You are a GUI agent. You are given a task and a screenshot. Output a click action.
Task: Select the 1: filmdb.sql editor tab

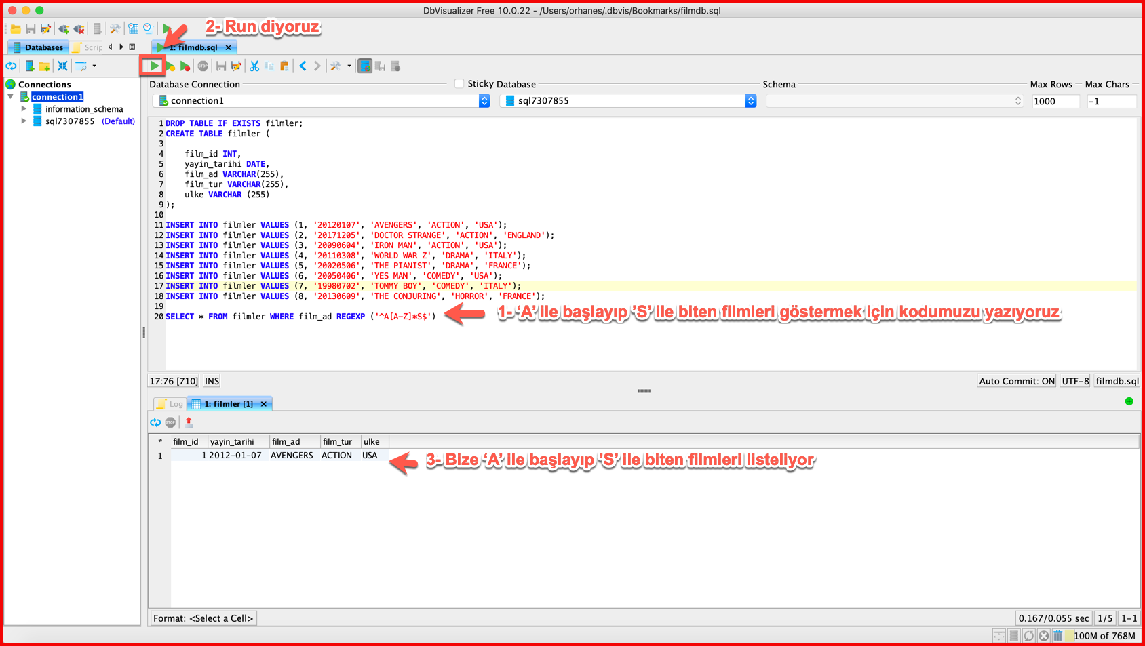pos(193,47)
